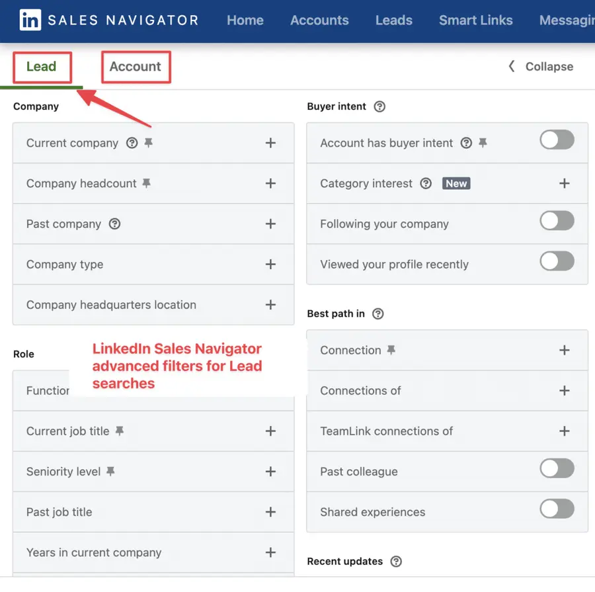Turn on Viewed your profile recently
The width and height of the screenshot is (595, 592).
coord(557,261)
